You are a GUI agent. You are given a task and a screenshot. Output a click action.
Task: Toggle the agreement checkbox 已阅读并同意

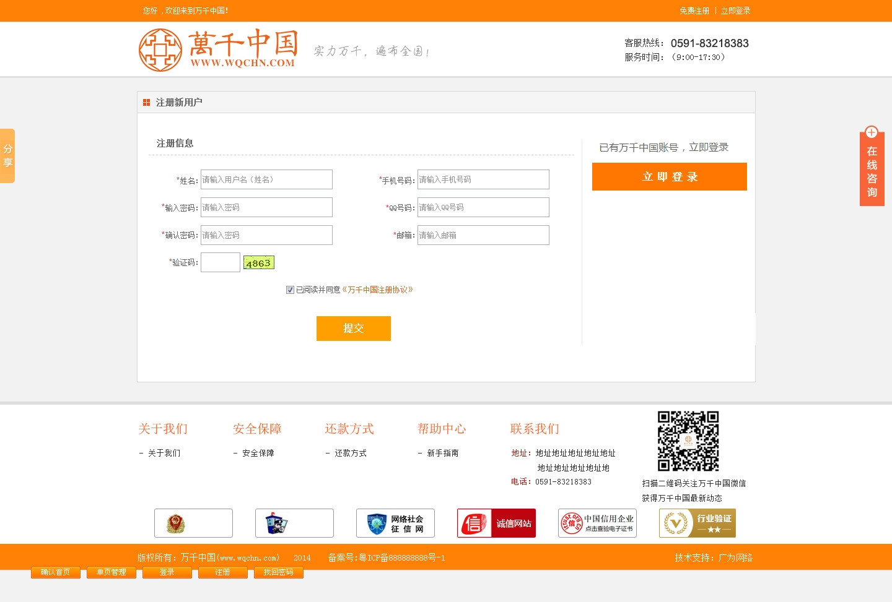pyautogui.click(x=290, y=290)
